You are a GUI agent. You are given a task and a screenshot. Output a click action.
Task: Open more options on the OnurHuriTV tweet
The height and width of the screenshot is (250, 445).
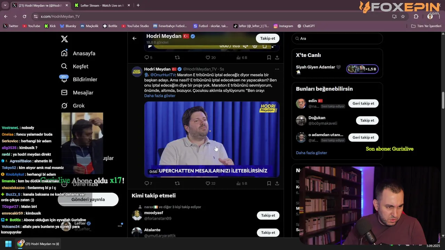(277, 69)
